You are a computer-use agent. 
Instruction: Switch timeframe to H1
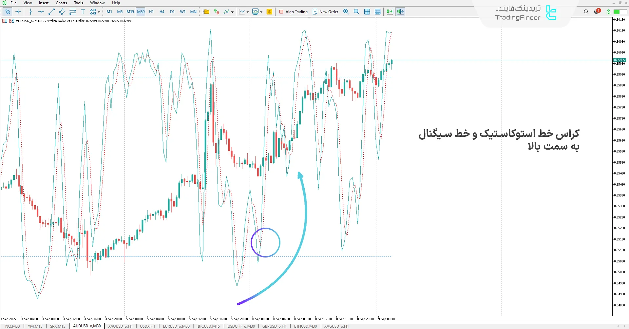151,11
